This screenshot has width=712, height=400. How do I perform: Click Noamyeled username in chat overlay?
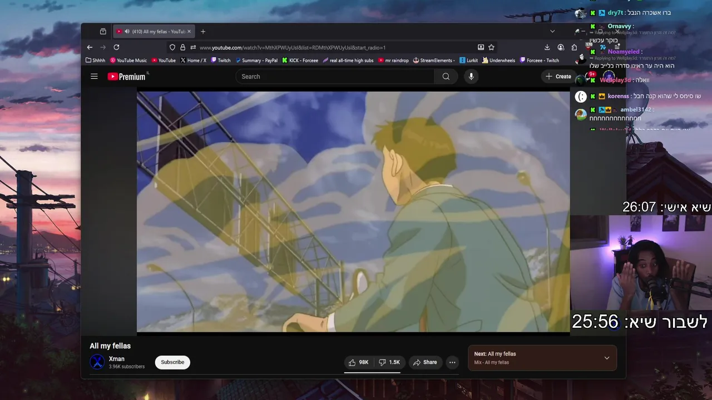[x=624, y=52]
